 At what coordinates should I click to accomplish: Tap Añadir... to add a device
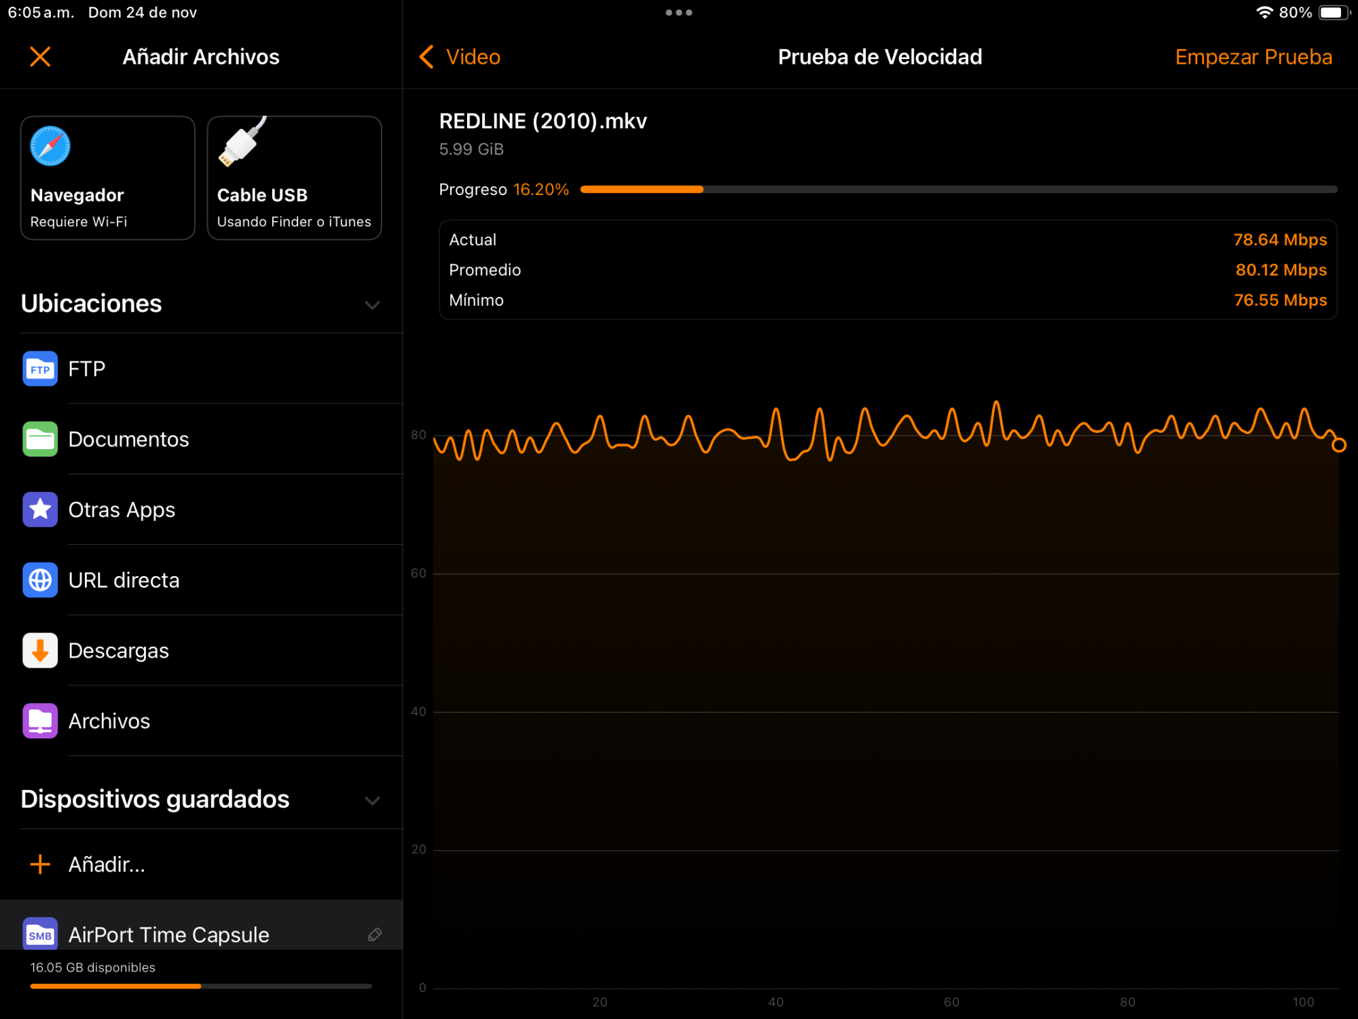(106, 864)
